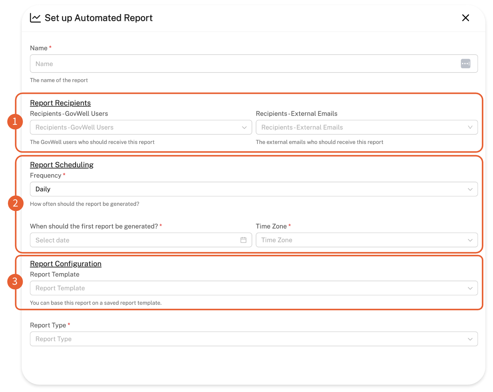
Task: Click the chevron in Report Type field
Action: pyautogui.click(x=470, y=339)
